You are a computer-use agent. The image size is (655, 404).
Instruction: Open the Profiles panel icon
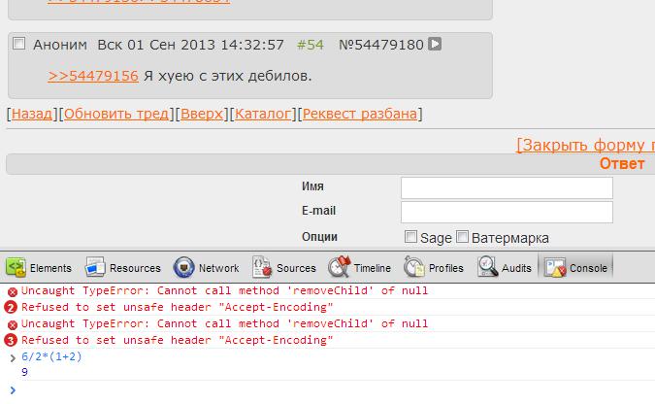[x=414, y=267]
